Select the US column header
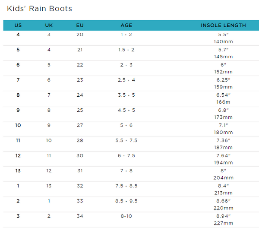This screenshot has width=259, height=231. coord(18,25)
